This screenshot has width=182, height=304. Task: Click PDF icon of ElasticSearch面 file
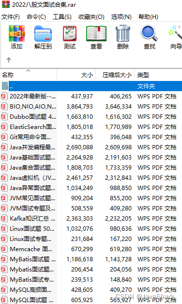pyautogui.click(x=4, y=127)
